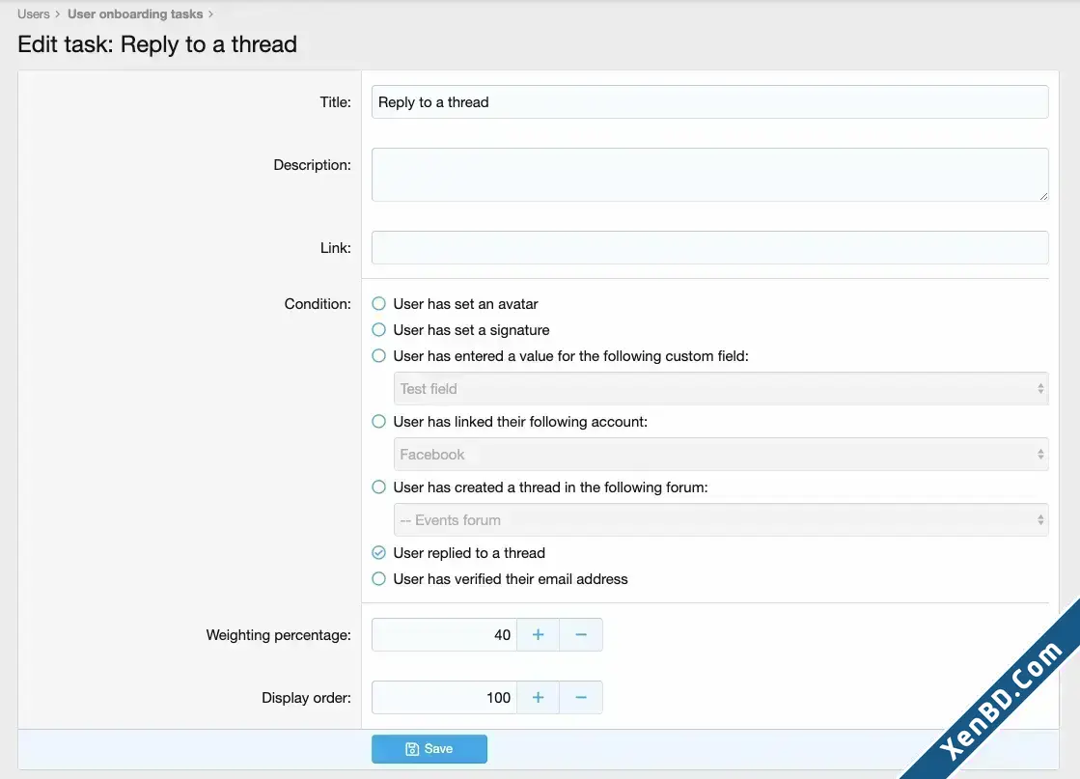The width and height of the screenshot is (1080, 779).
Task: Select 'User has verified their email address' radio
Action: pos(379,579)
